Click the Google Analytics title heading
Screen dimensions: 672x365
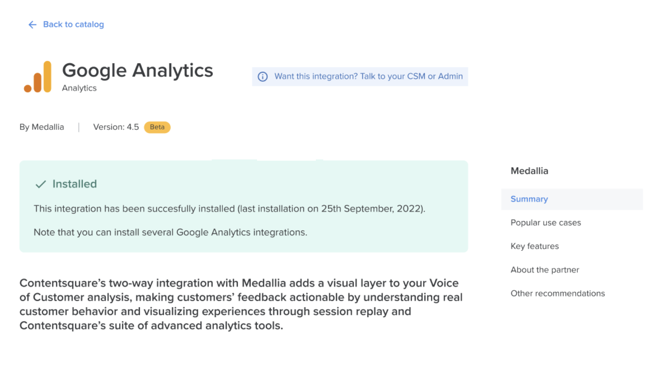pos(138,71)
